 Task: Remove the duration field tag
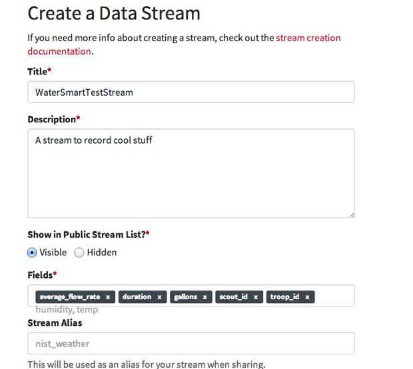(160, 297)
